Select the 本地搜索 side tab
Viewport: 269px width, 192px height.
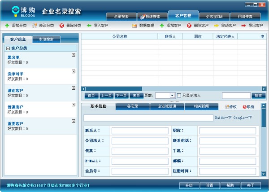tap(46, 39)
